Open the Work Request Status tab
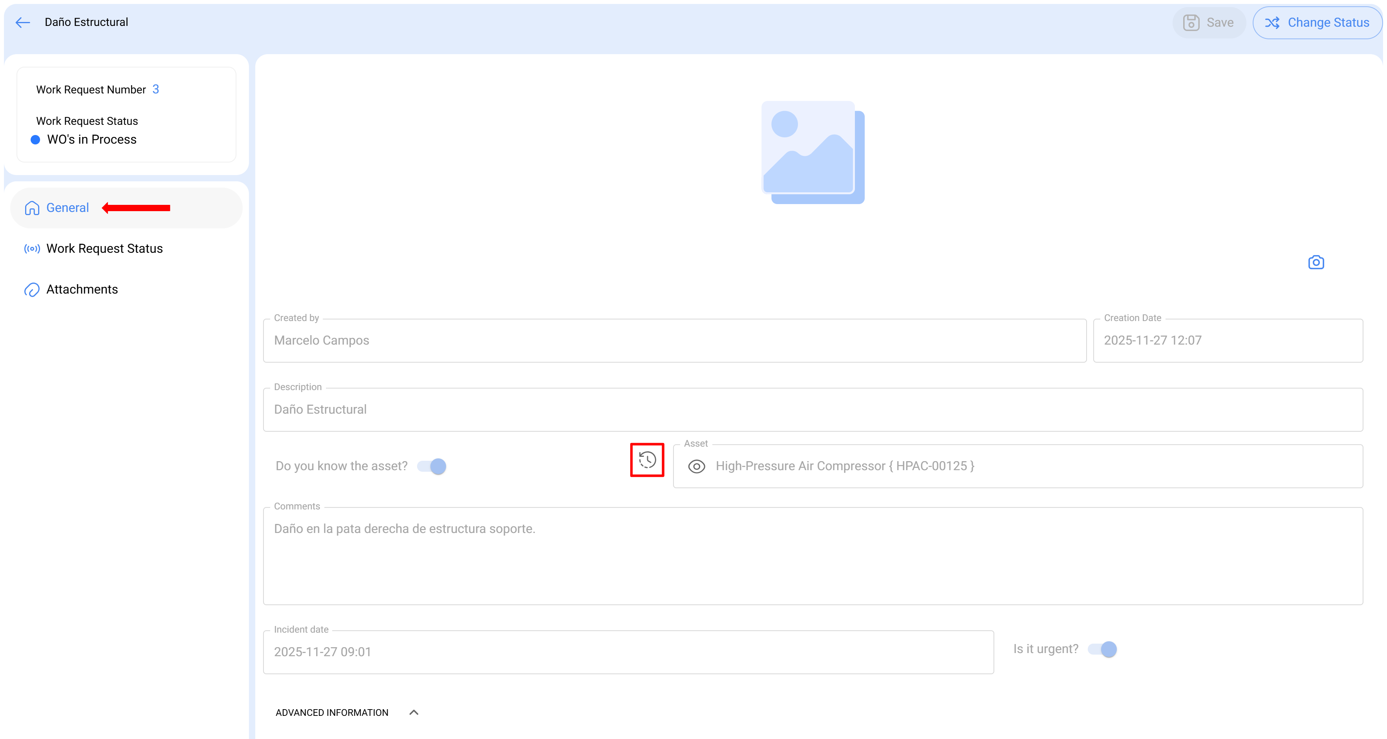 click(x=104, y=249)
